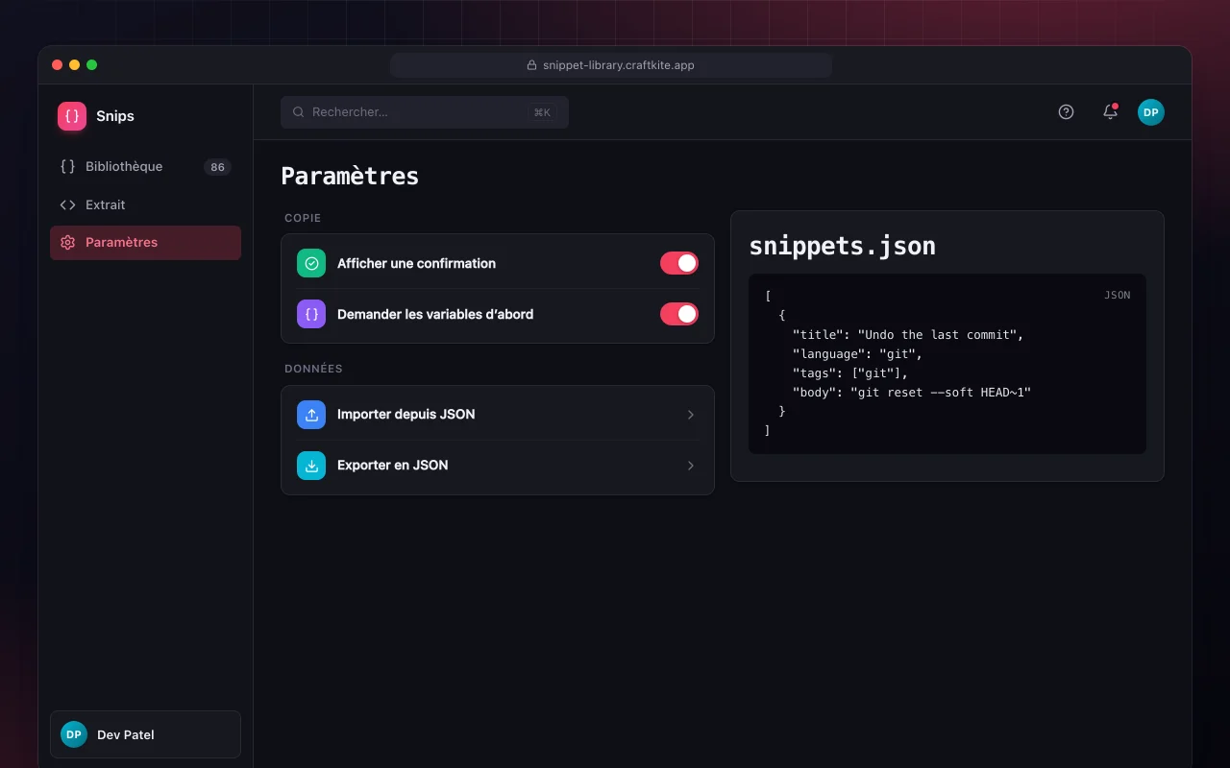Open Dev Patel account card

tap(145, 734)
